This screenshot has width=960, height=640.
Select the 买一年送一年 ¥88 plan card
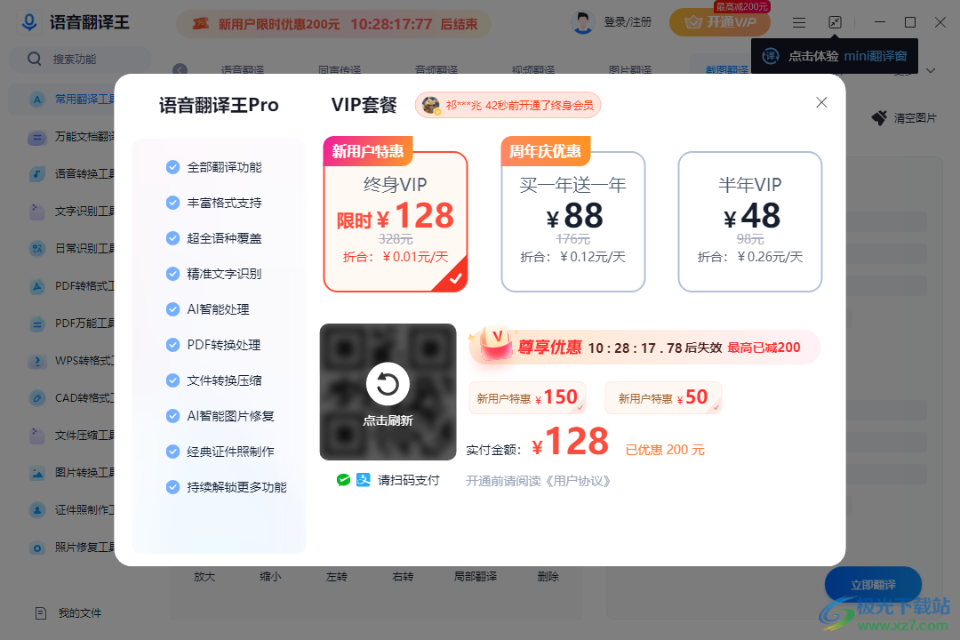pos(573,221)
